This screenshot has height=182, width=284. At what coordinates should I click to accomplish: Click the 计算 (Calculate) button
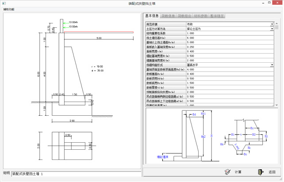pos(233,172)
